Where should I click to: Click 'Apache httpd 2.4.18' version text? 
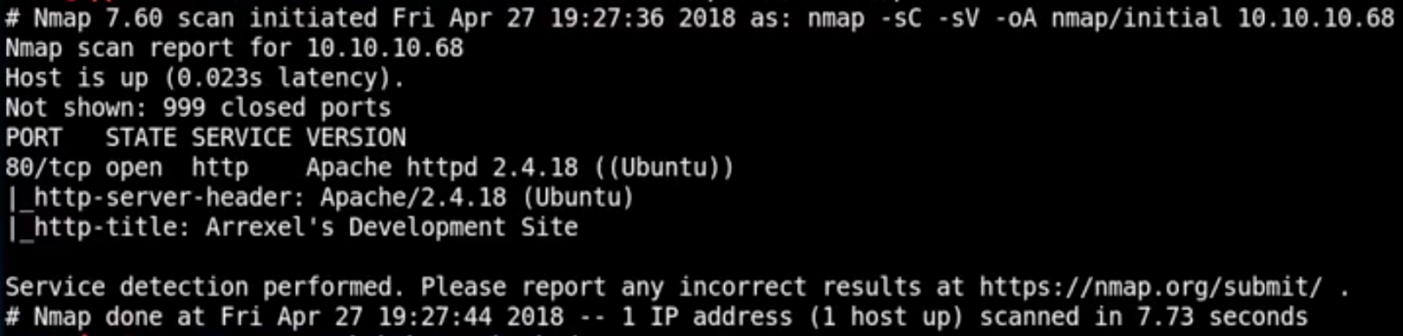tap(442, 167)
